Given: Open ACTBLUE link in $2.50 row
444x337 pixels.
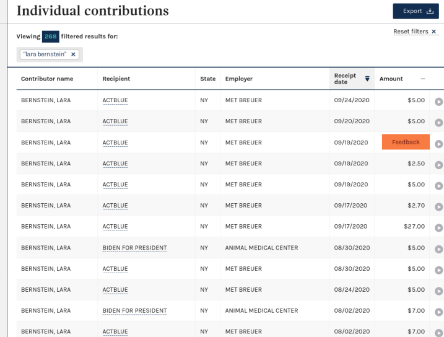Looking at the screenshot, I should coord(115,164).
